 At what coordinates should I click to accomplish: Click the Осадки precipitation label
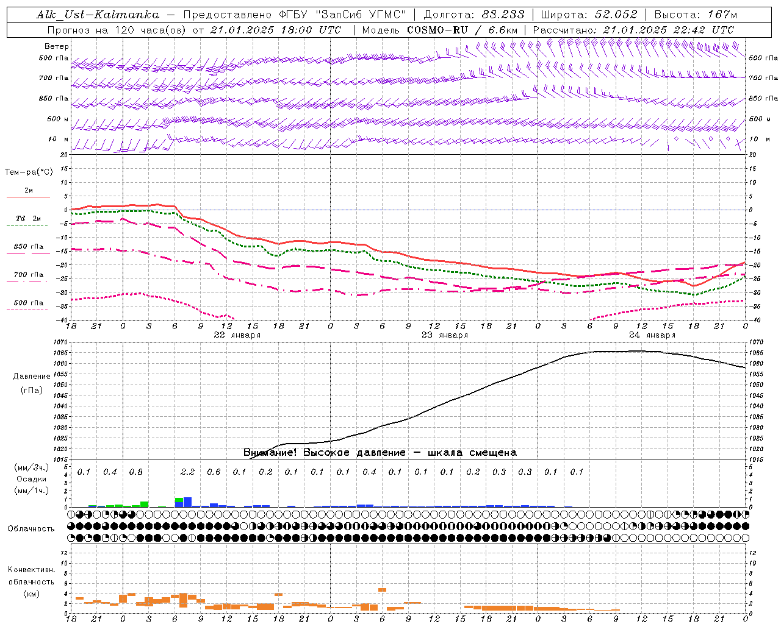32,480
